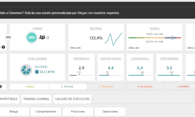
Task: Click the investor count 0
Action: (x=48, y=38)
